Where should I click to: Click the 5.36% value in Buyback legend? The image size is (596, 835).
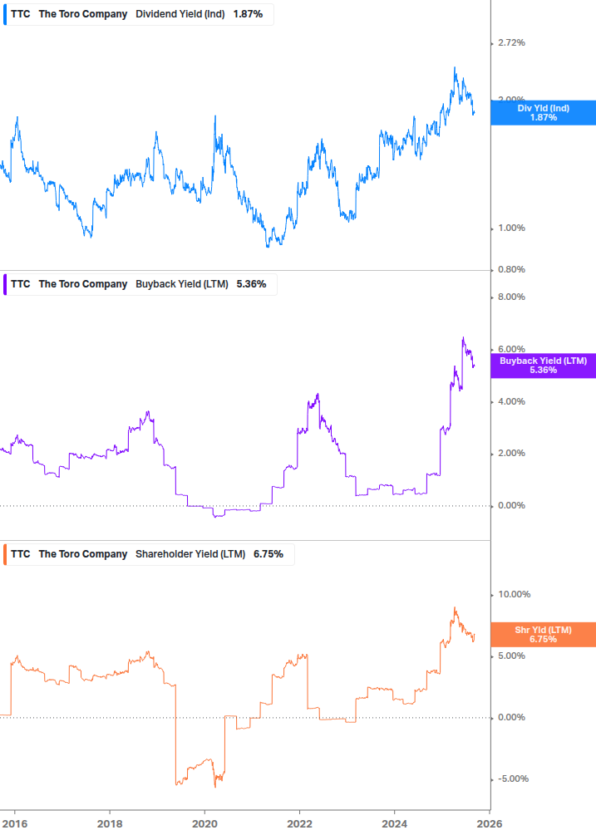251,284
